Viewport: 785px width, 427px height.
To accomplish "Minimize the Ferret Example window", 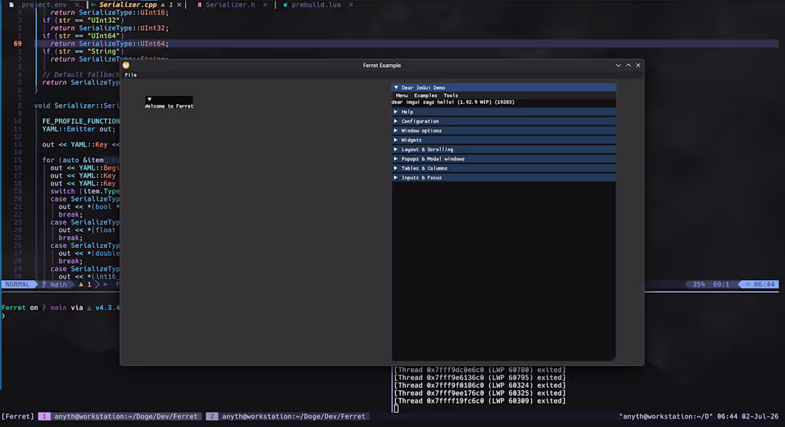I will pos(618,65).
